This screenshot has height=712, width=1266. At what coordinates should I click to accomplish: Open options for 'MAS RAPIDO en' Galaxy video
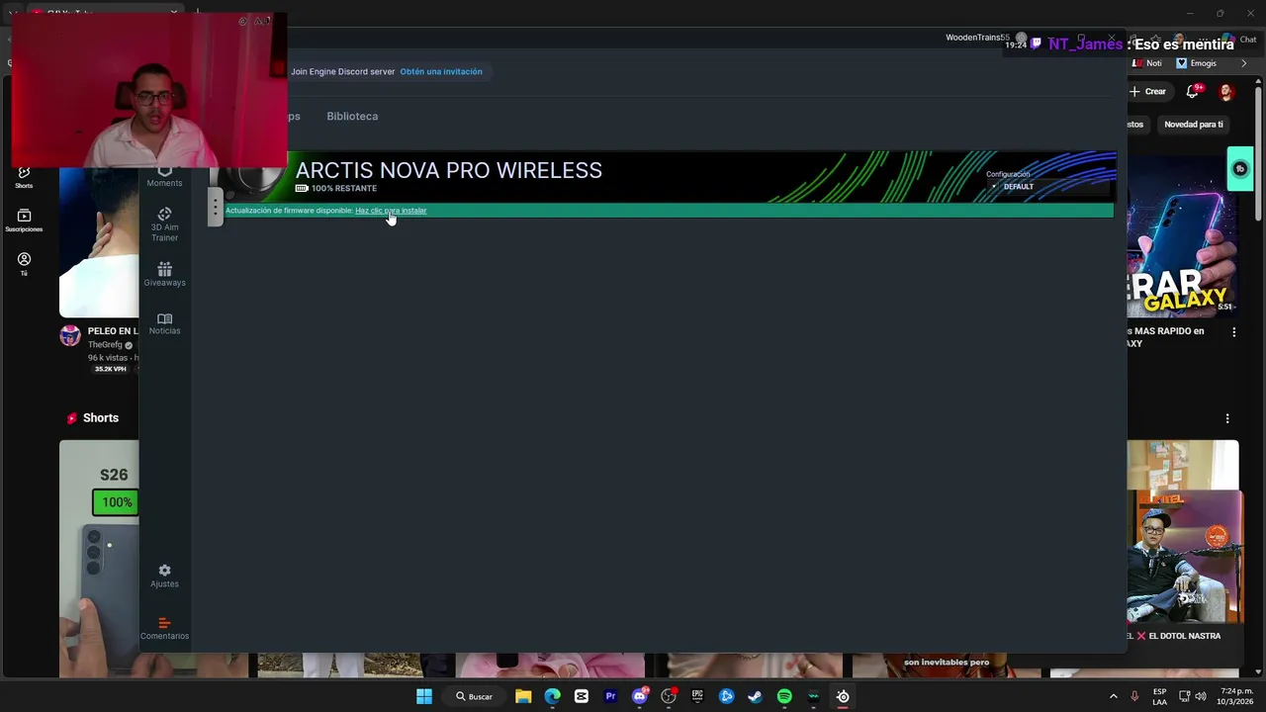[x=1233, y=332]
